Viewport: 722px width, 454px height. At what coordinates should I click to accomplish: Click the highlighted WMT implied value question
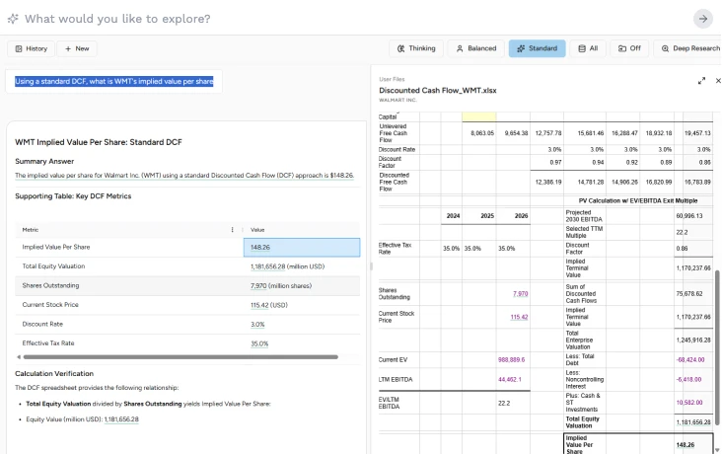(113, 82)
